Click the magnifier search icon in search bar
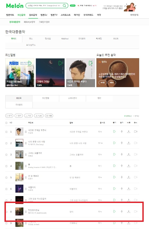Image resolution: width=149 pixels, height=229 pixels. click(64, 6)
